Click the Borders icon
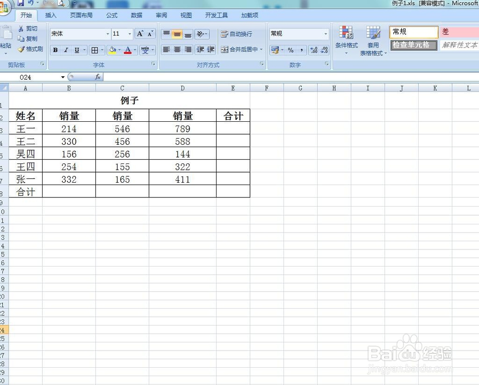479x385 pixels. [x=95, y=50]
